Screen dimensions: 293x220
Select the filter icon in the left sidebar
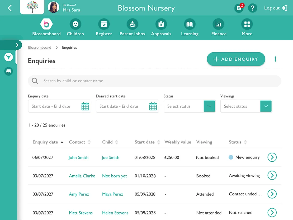point(8,57)
